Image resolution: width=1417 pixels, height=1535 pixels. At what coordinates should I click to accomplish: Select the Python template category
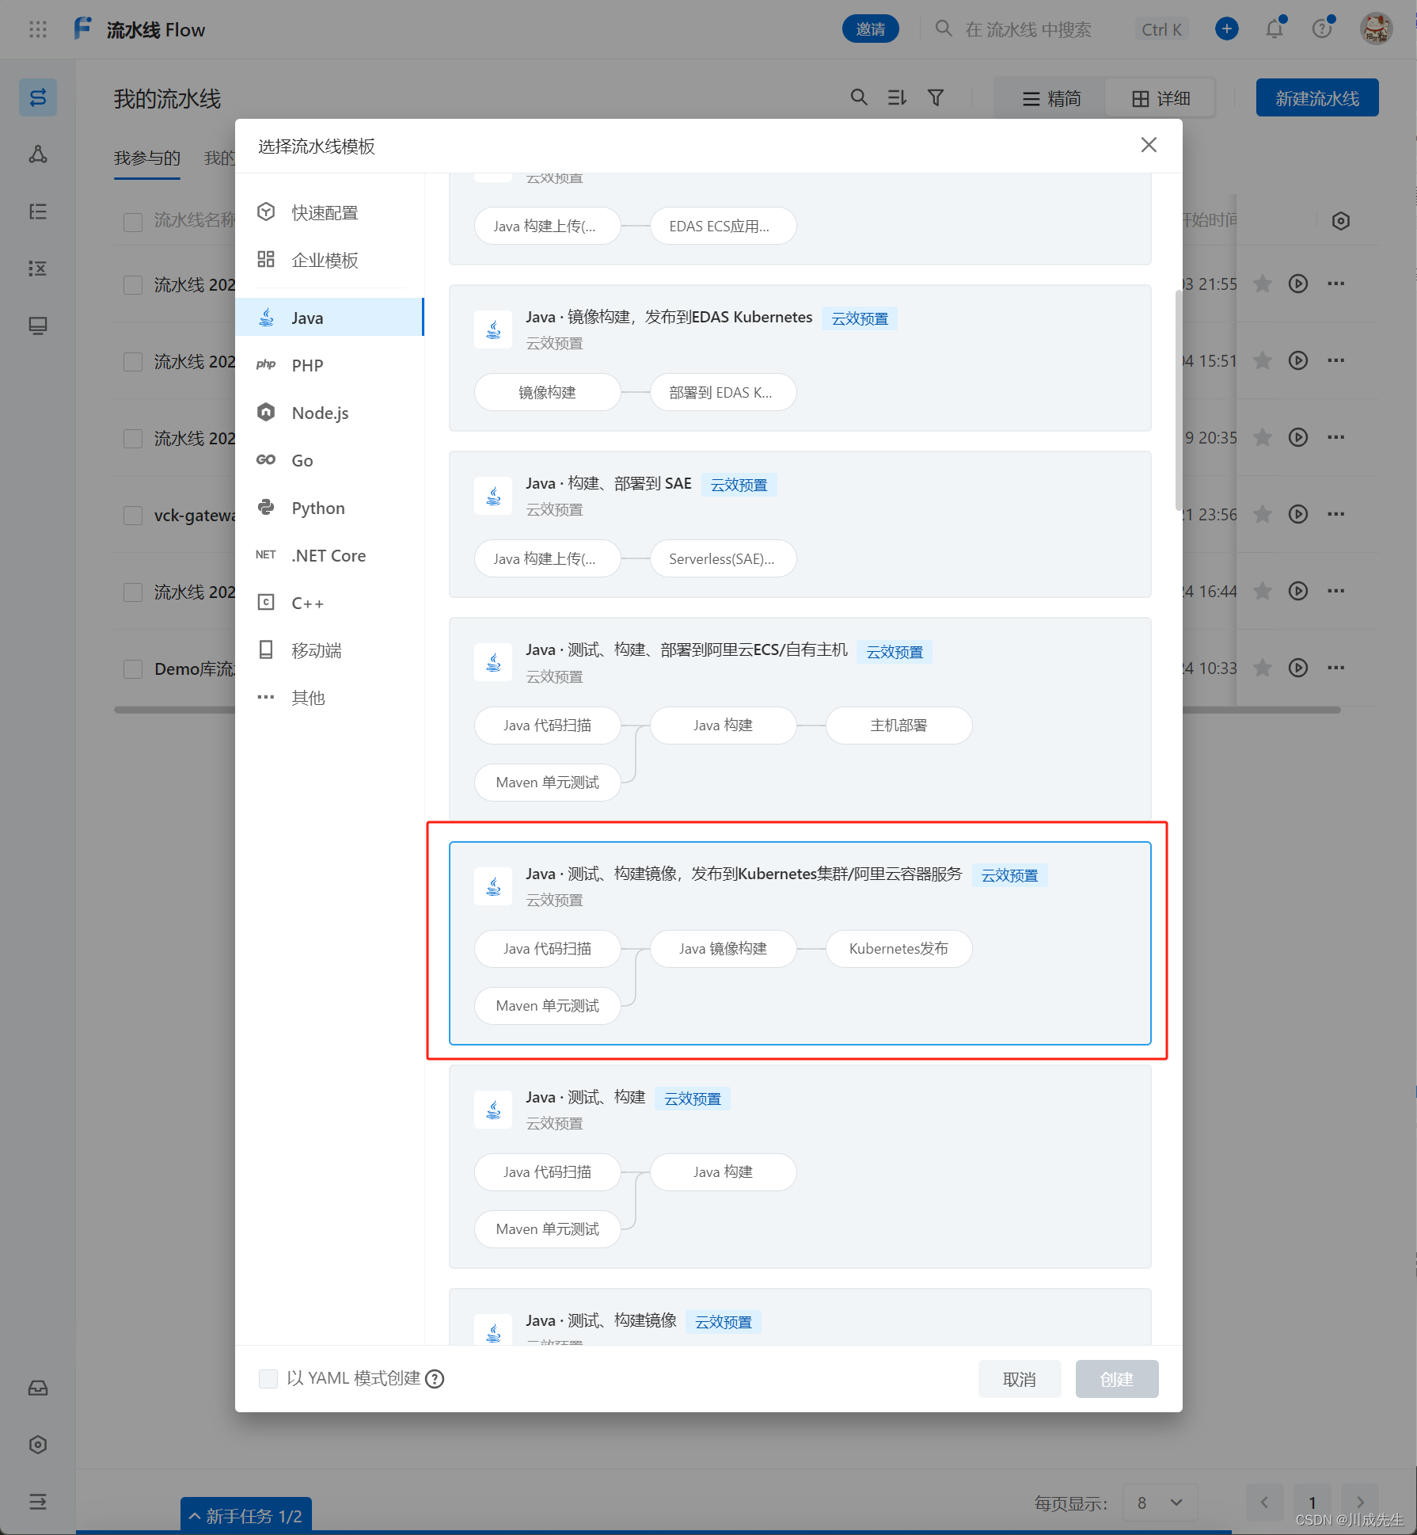tap(329, 508)
